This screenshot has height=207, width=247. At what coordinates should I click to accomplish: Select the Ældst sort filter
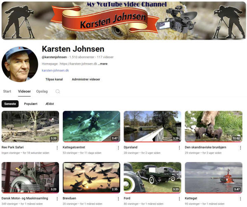[x=50, y=104]
